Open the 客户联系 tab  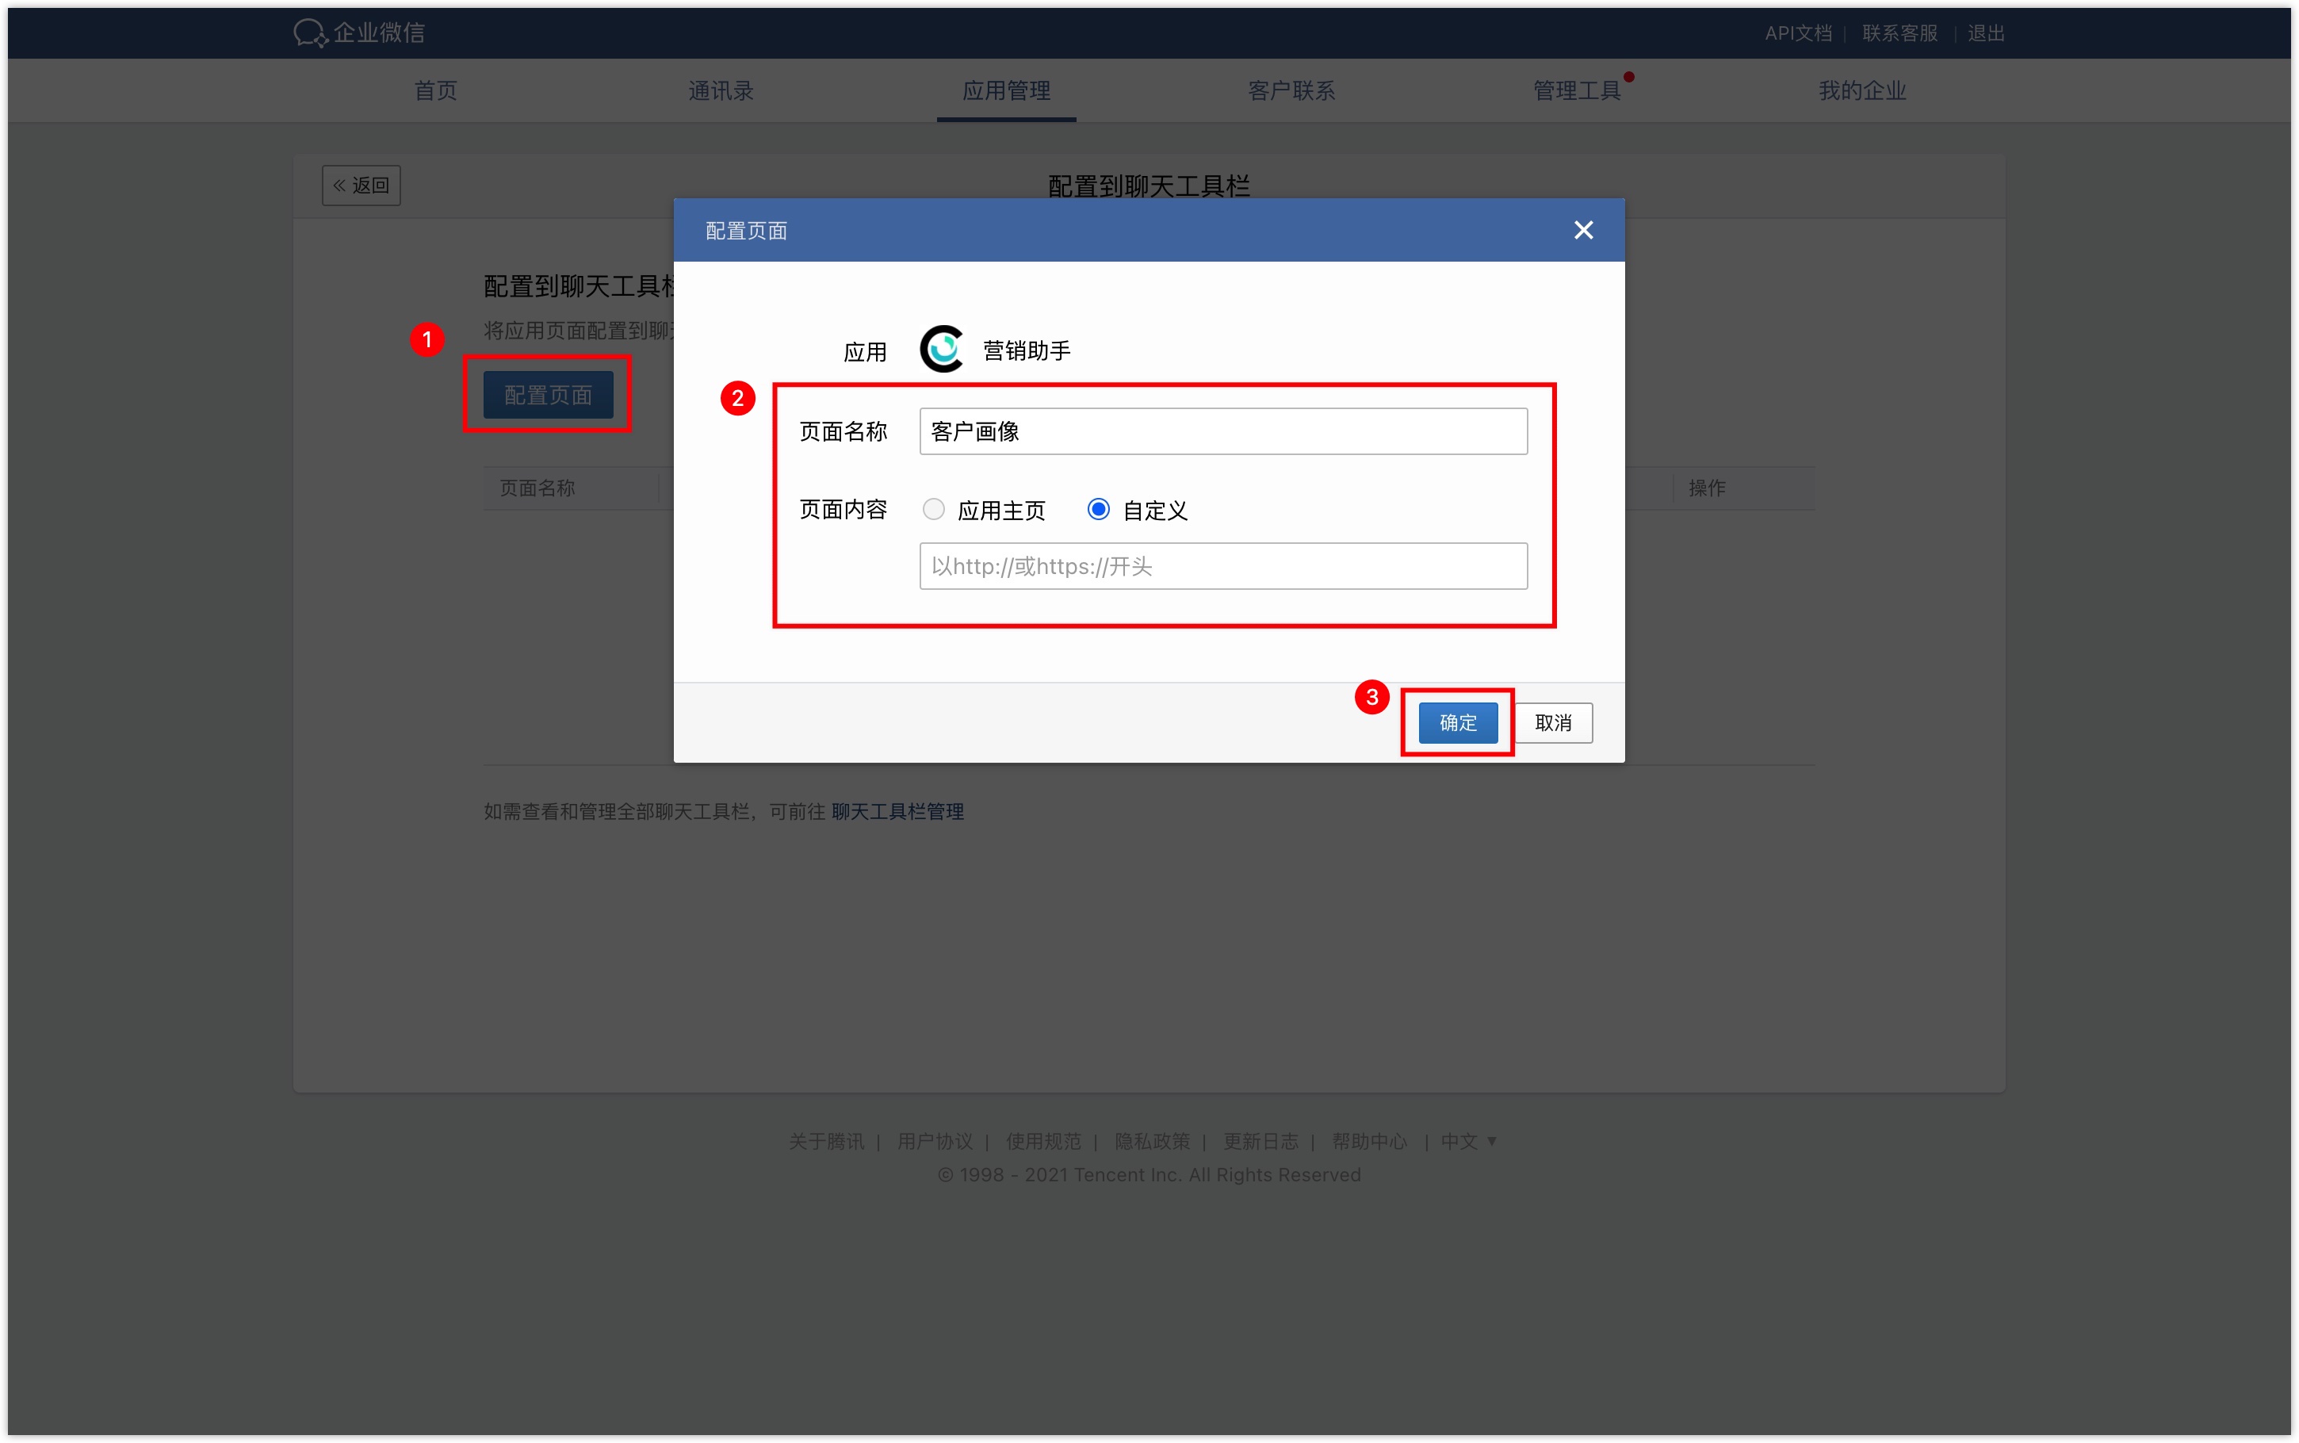(x=1291, y=90)
